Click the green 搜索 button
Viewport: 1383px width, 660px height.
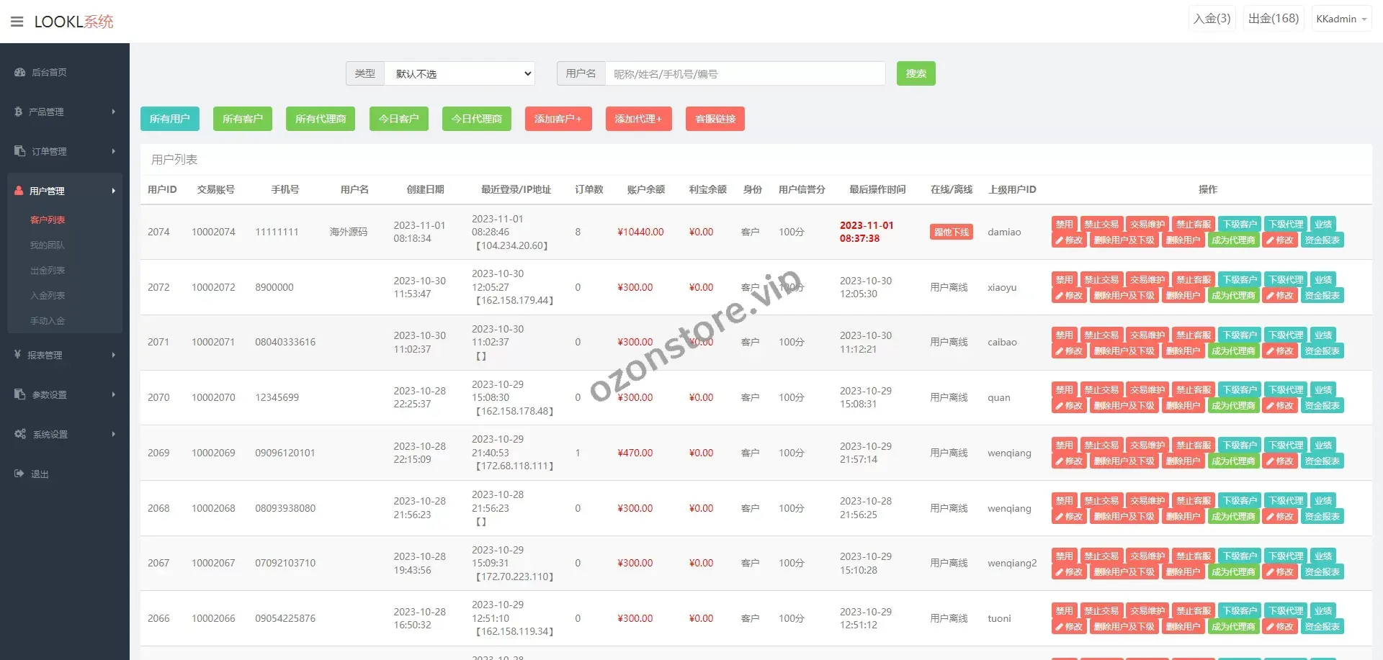pyautogui.click(x=916, y=73)
